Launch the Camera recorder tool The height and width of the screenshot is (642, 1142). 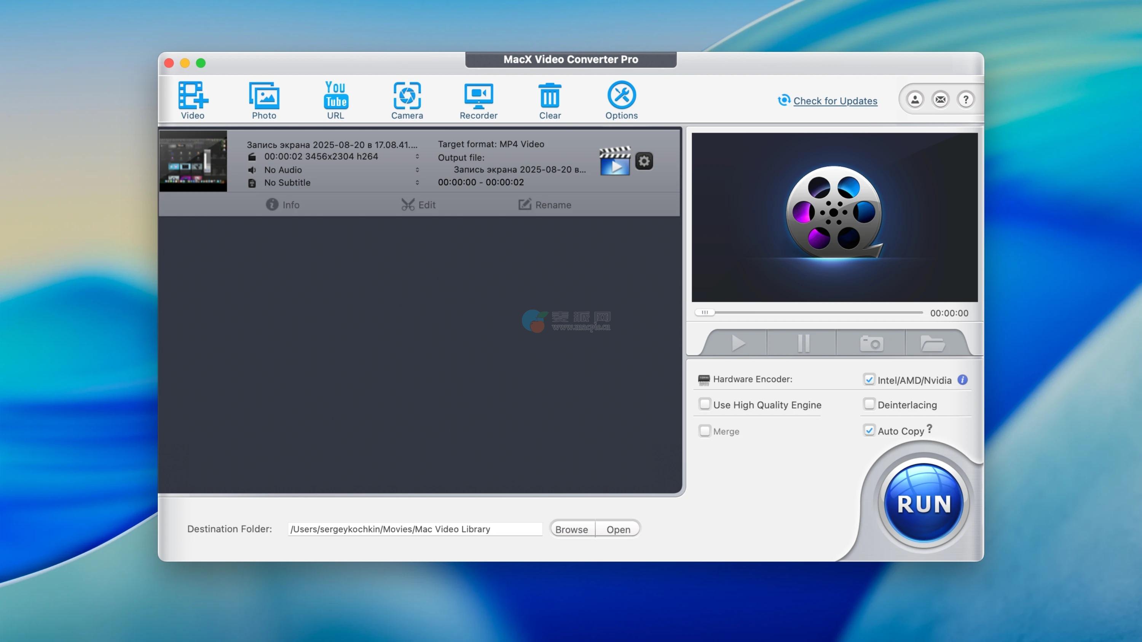(x=407, y=100)
